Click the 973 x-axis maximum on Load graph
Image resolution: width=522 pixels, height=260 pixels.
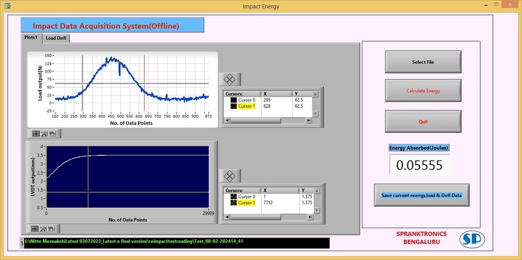tap(208, 116)
